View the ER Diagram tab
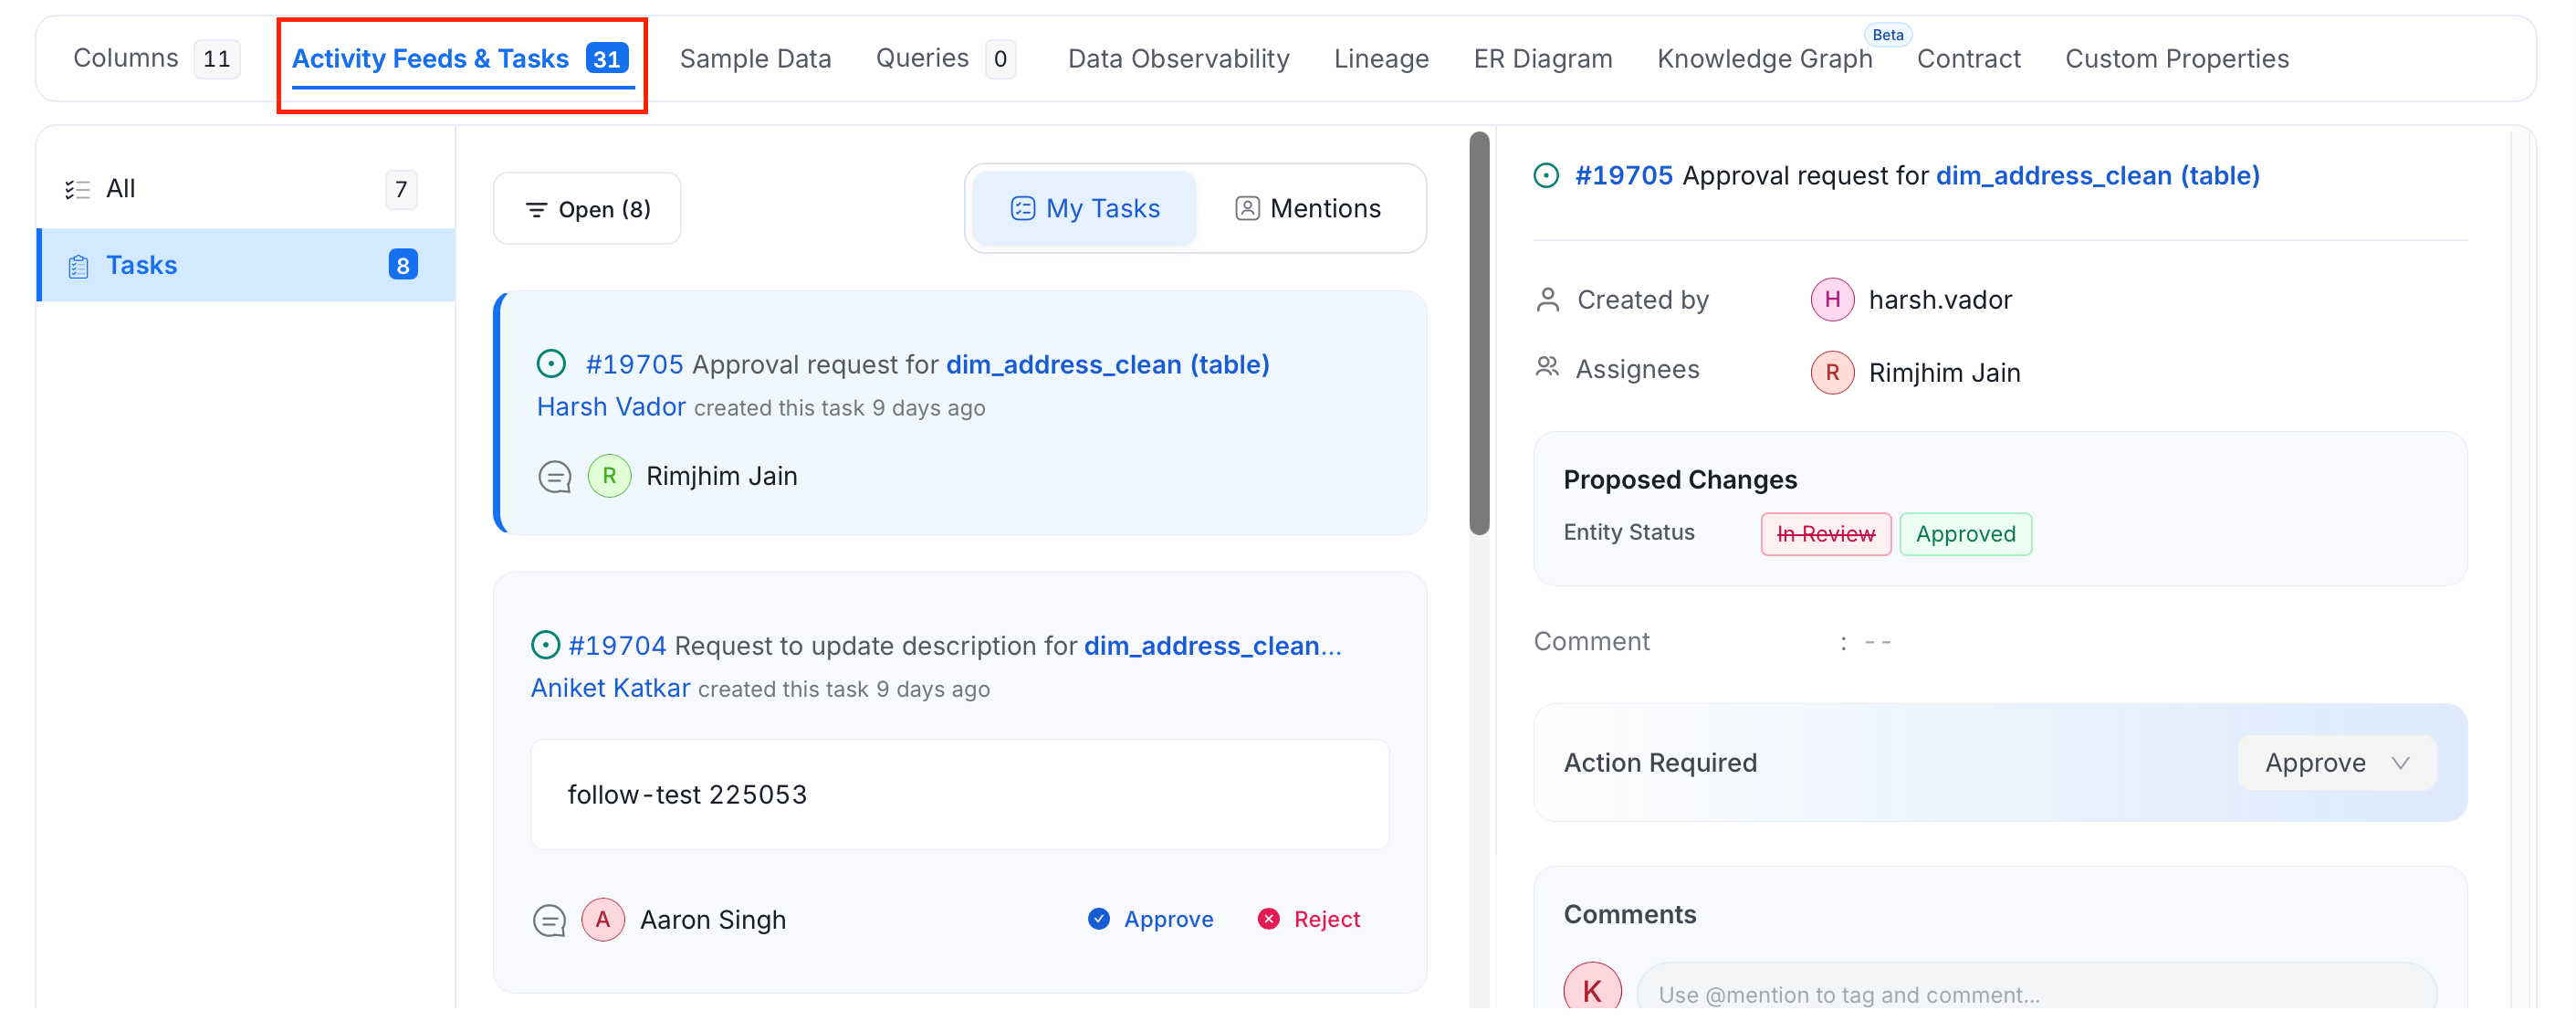 [x=1542, y=59]
